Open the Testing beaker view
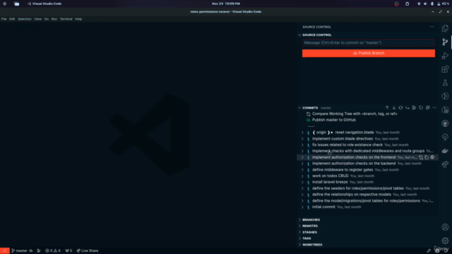This screenshot has width=452, height=254. [445, 83]
